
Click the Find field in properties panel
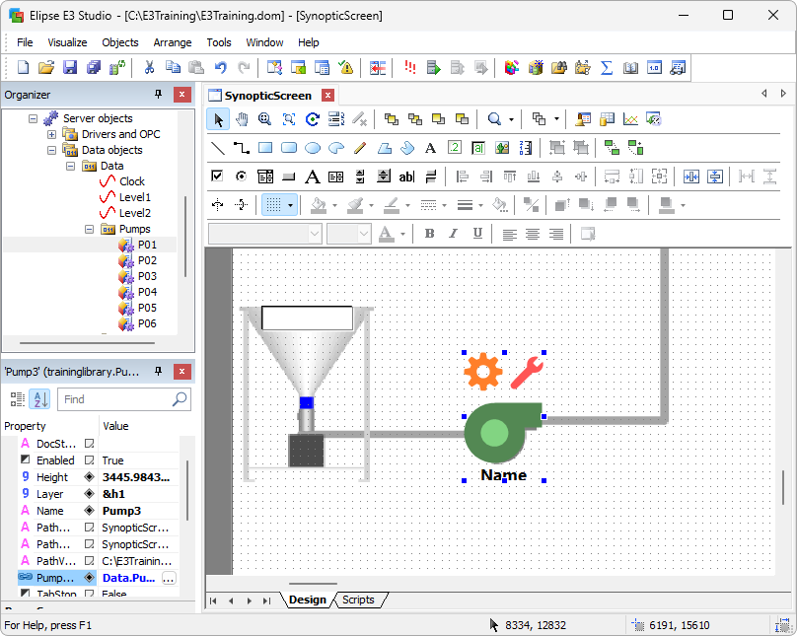(x=113, y=399)
